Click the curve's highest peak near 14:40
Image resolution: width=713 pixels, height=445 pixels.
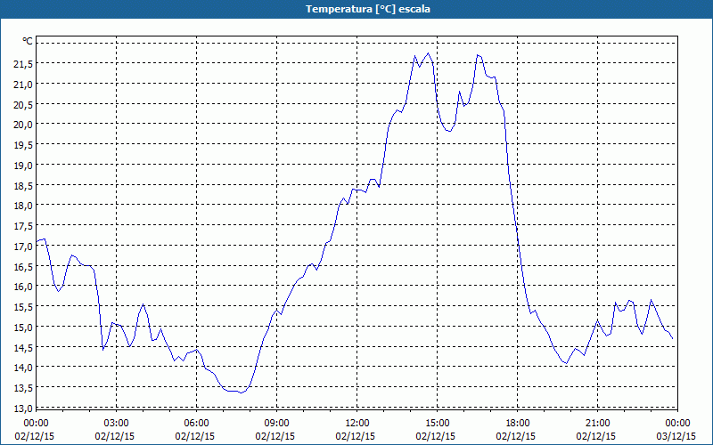(x=429, y=53)
